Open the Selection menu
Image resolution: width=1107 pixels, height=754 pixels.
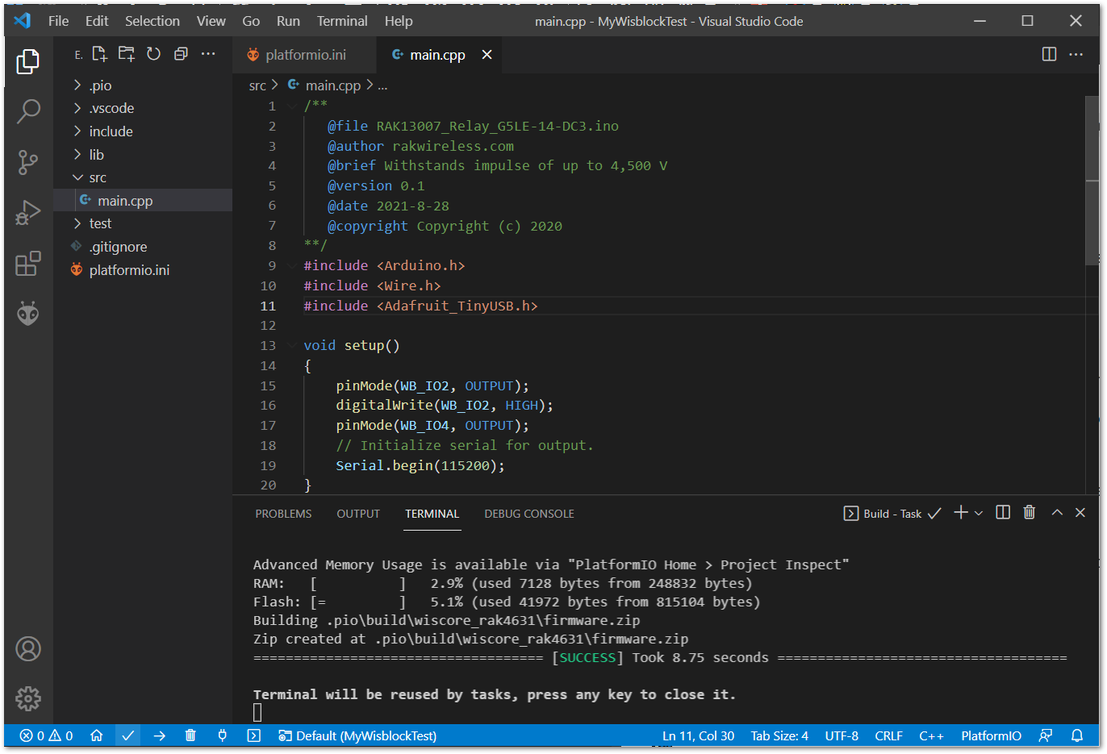[x=152, y=21]
